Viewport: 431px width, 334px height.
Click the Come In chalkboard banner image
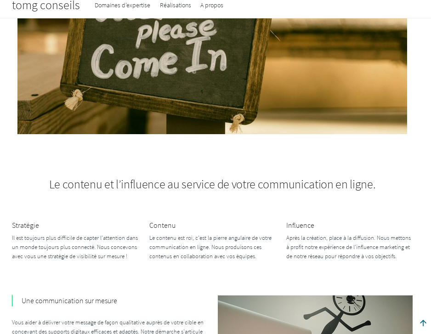pos(212,76)
